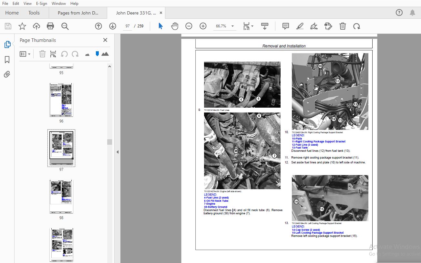Upload file using the cloud arrow icon
Viewport: 421px width, 263px height.
tap(36, 26)
